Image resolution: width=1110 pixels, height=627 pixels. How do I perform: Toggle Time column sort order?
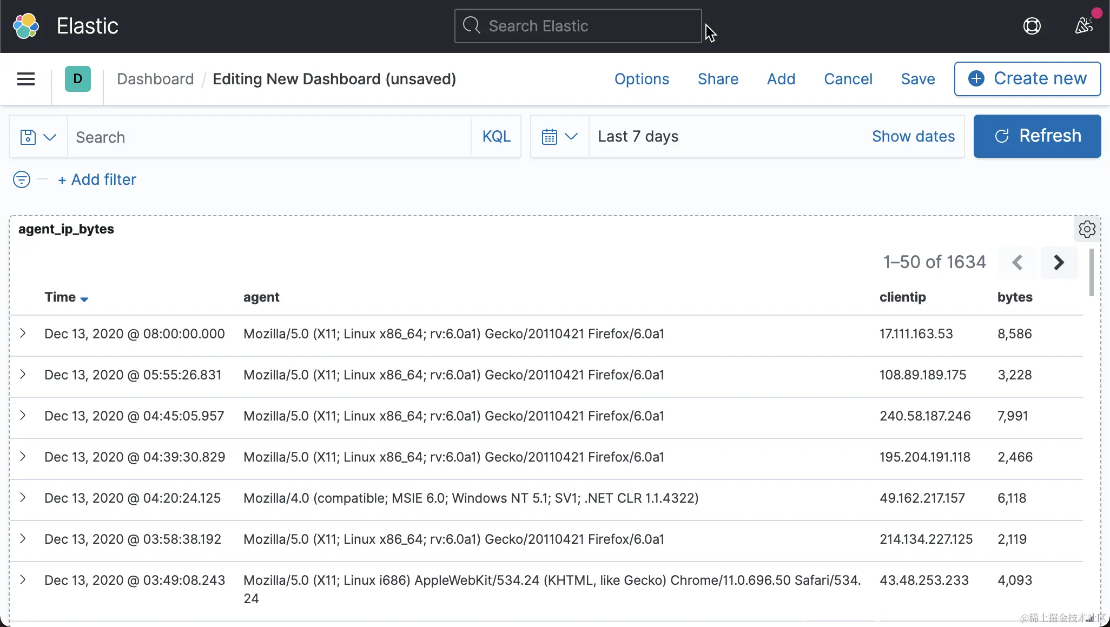[x=66, y=297]
